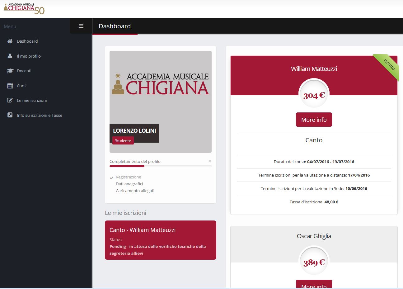
Task: Click the William Matteuzzi card title
Action: coord(314,69)
